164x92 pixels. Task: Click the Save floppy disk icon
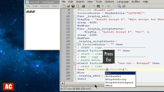pyautogui.click(x=73, y=6)
